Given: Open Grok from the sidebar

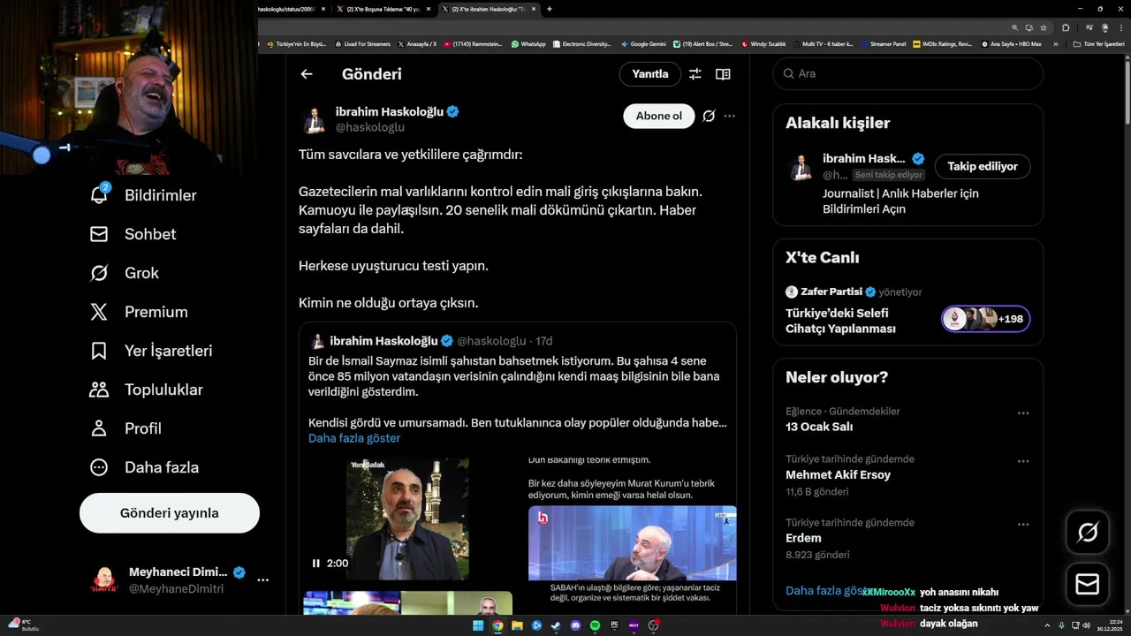Looking at the screenshot, I should [x=124, y=273].
